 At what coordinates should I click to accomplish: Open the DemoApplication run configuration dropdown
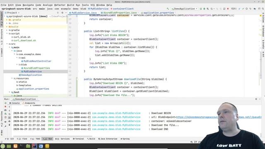click(x=184, y=9)
